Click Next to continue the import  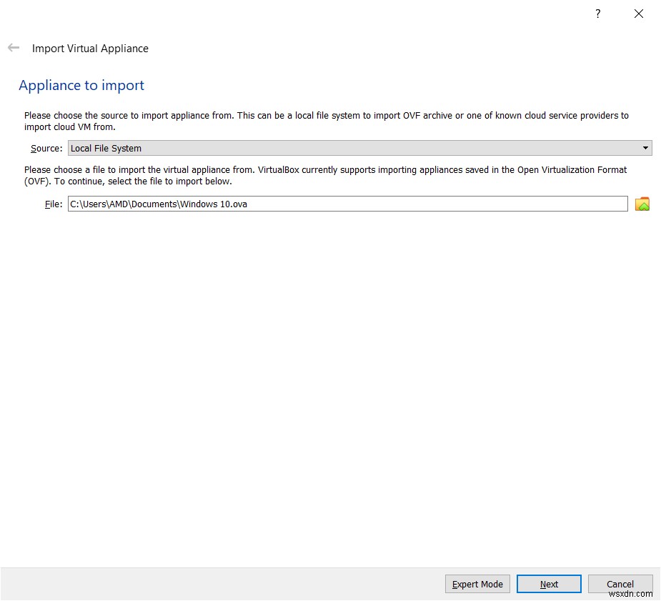548,584
